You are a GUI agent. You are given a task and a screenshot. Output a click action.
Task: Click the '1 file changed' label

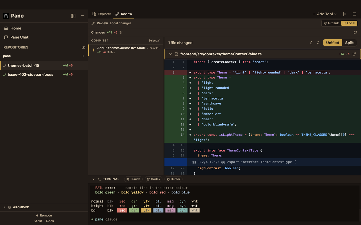(x=180, y=43)
